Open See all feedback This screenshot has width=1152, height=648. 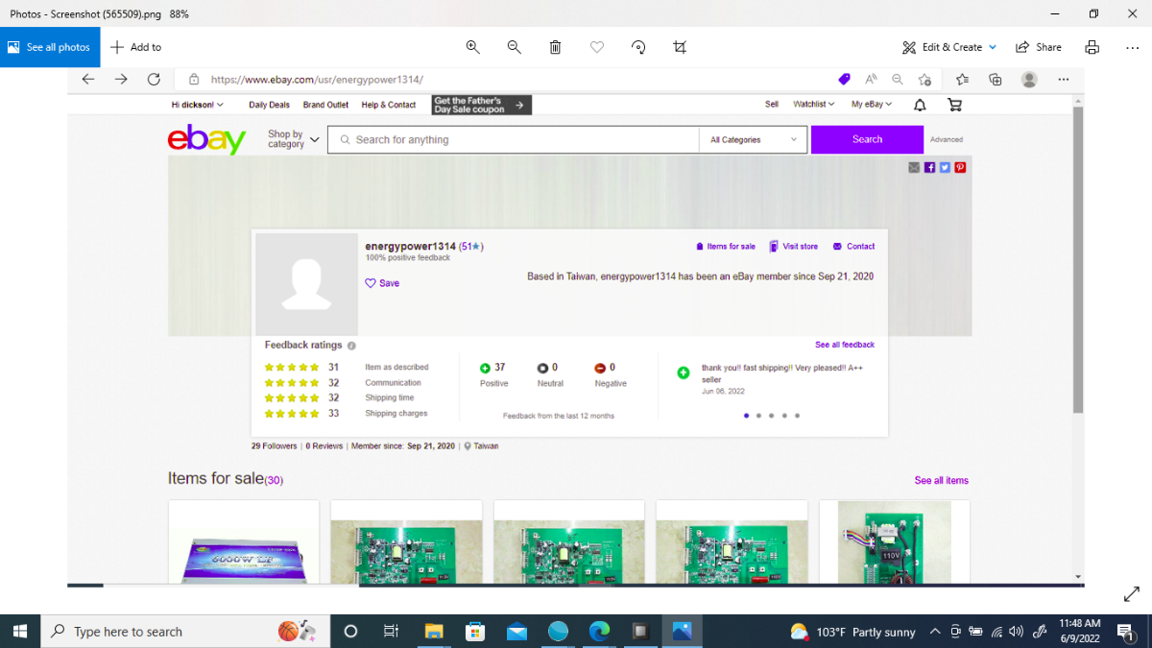[x=845, y=345]
